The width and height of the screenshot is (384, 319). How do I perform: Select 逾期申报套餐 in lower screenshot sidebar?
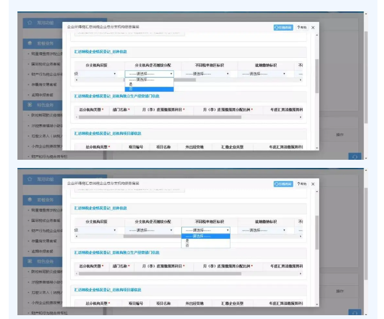click(x=42, y=251)
